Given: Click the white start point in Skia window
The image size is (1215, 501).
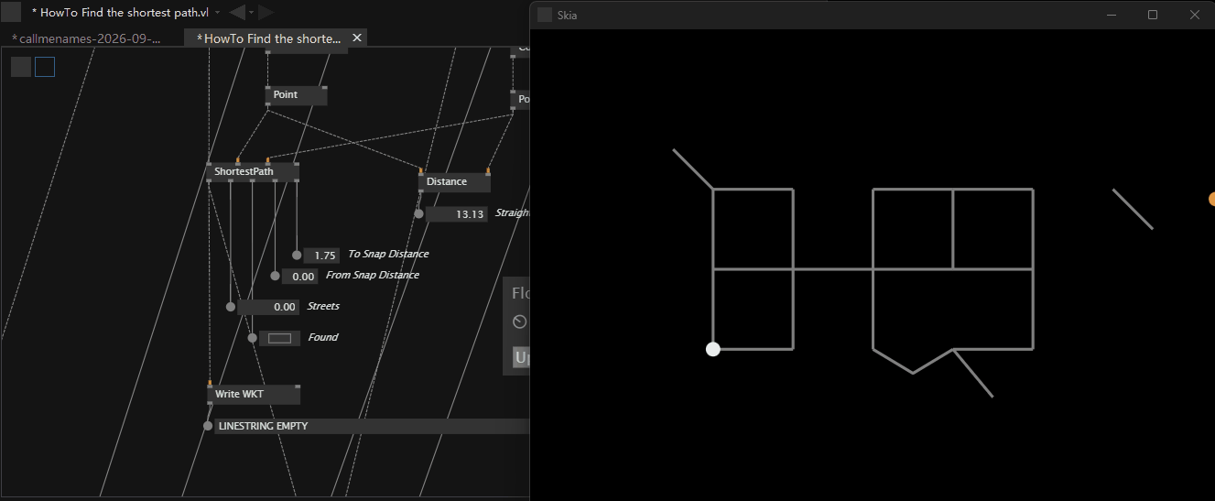Looking at the screenshot, I should coord(713,349).
